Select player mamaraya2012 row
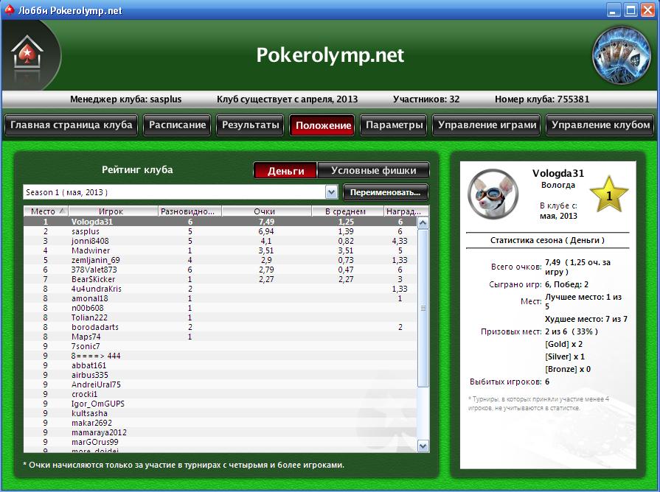Screen dimensions: 660x492 tap(220, 432)
